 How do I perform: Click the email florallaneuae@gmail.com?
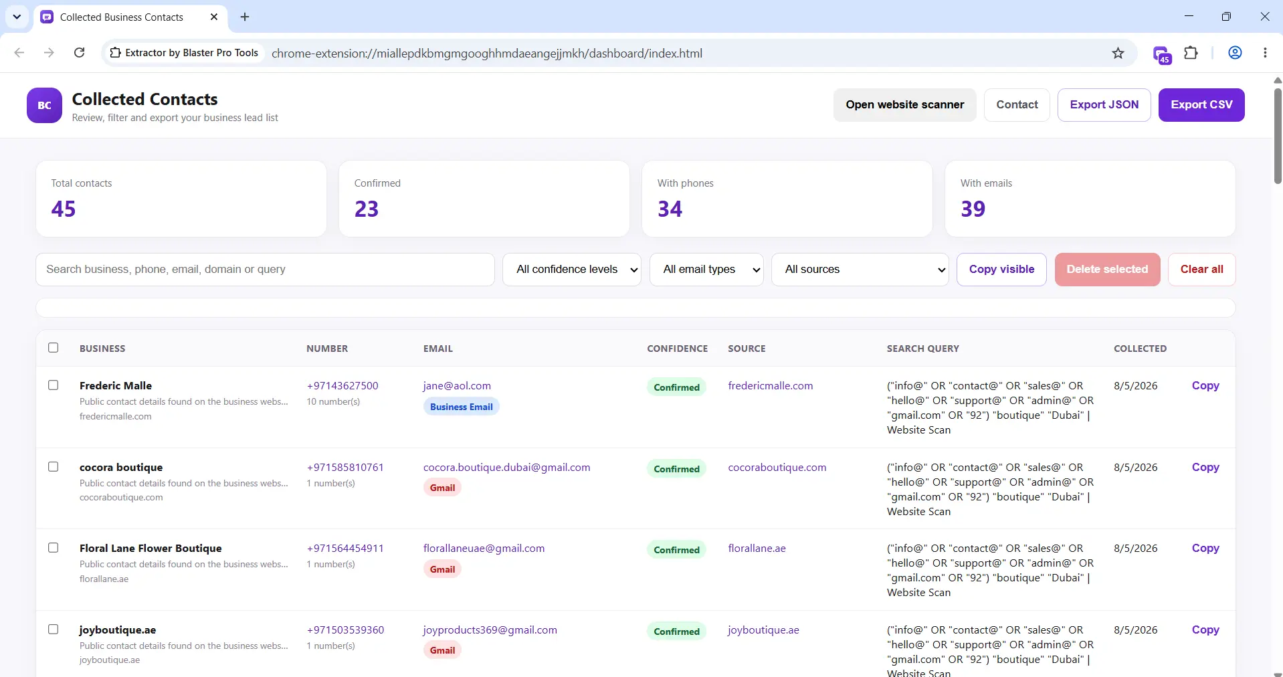coord(484,549)
